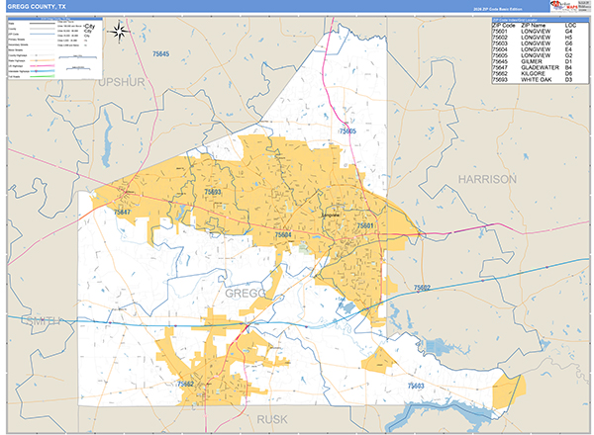Click GILMER in the ZIP Name column

click(531, 61)
